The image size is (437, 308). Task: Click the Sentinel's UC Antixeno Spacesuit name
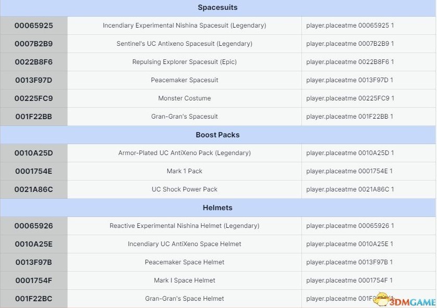185,44
